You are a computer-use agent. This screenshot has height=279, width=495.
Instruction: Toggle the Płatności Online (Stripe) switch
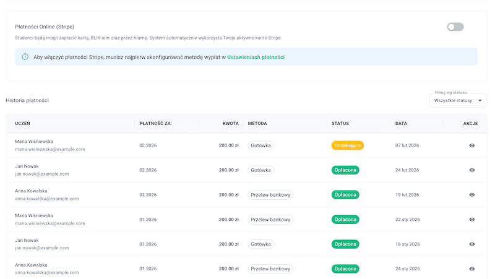pos(455,27)
